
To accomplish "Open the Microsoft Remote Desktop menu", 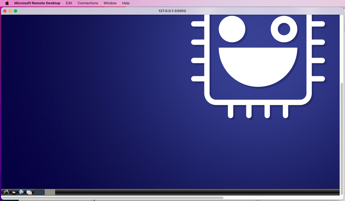I will click(x=37, y=3).
